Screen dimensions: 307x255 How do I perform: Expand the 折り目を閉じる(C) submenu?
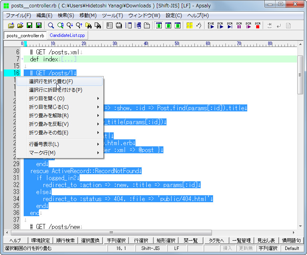pos(59,107)
